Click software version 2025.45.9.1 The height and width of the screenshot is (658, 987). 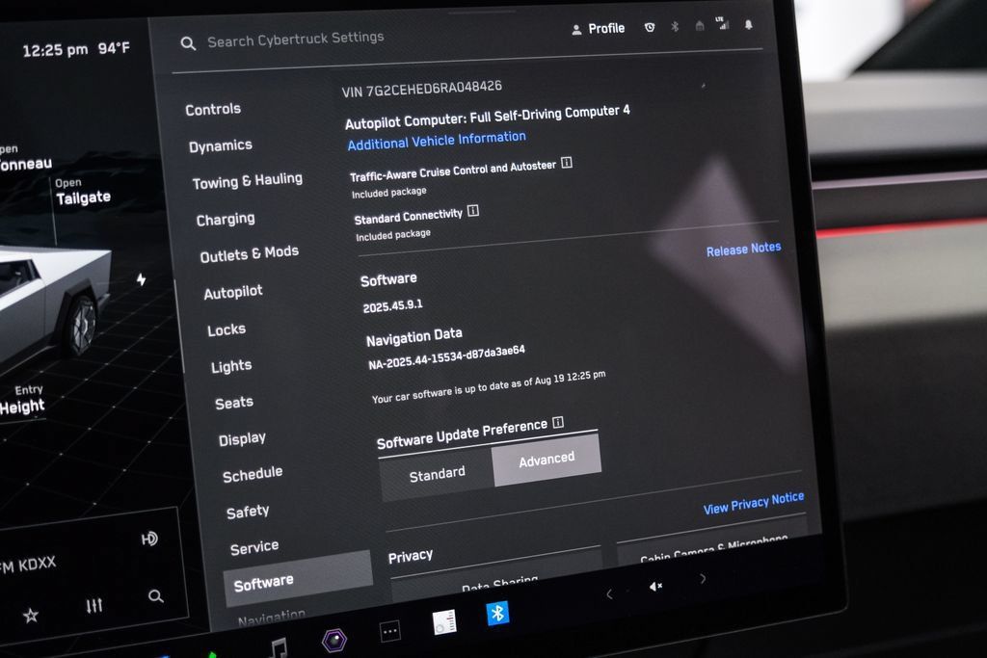pos(393,305)
